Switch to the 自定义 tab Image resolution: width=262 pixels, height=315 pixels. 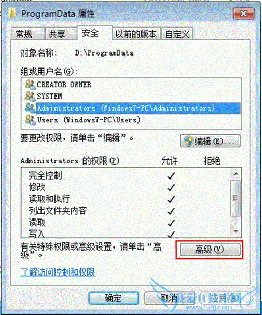coord(177,34)
